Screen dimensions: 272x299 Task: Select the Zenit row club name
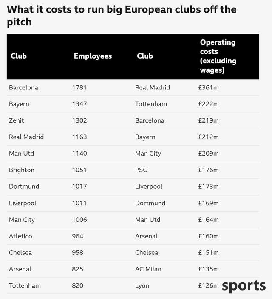17,120
